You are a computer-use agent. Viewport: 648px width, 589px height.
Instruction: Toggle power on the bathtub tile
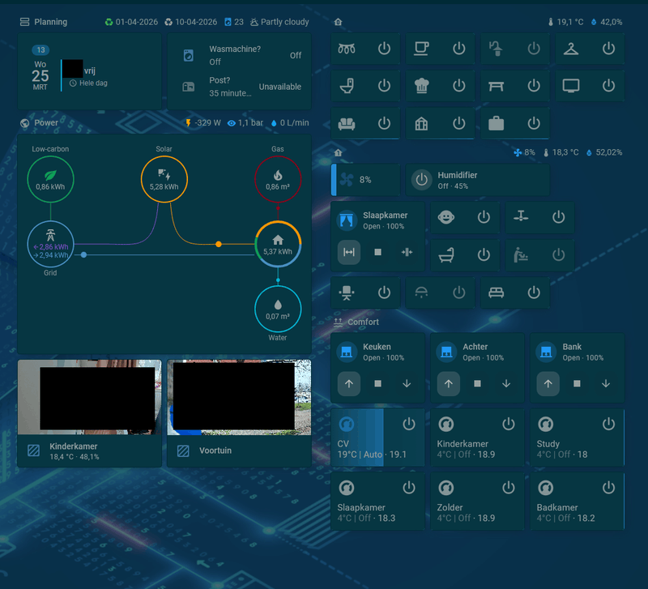[484, 254]
